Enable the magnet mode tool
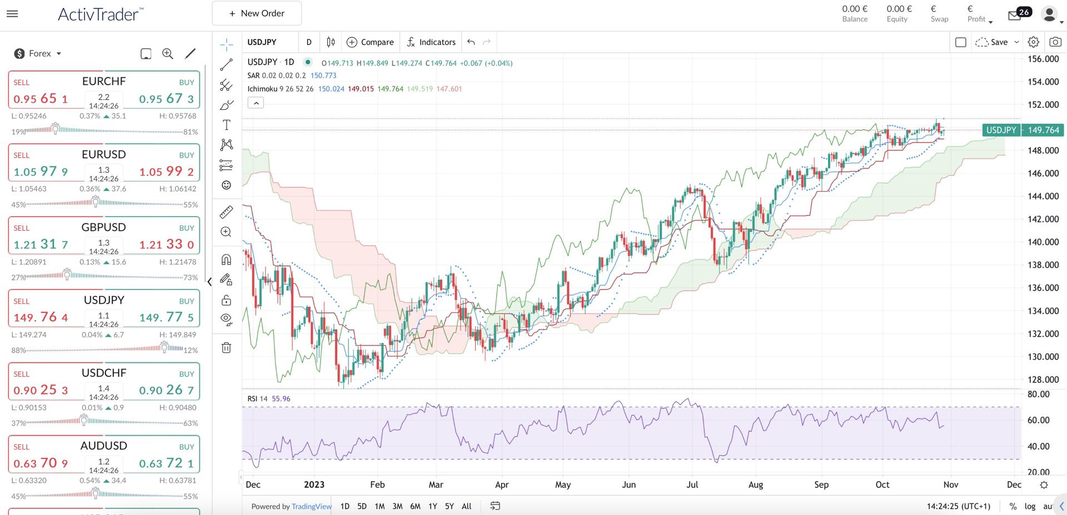This screenshot has height=515, width=1067. [227, 259]
